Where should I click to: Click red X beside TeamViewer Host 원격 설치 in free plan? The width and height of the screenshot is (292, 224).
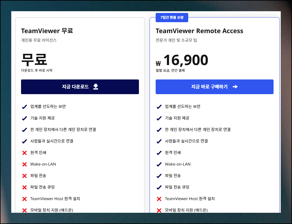pos(25,199)
